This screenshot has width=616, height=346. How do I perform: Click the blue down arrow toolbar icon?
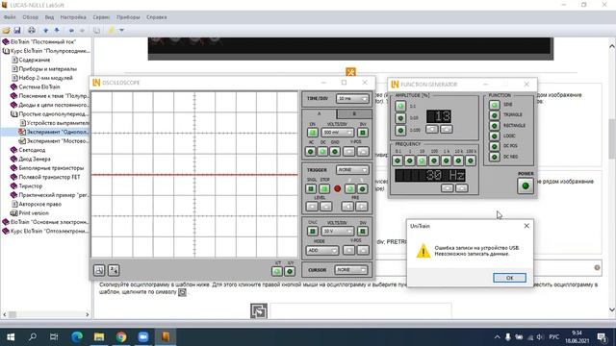coord(45,30)
